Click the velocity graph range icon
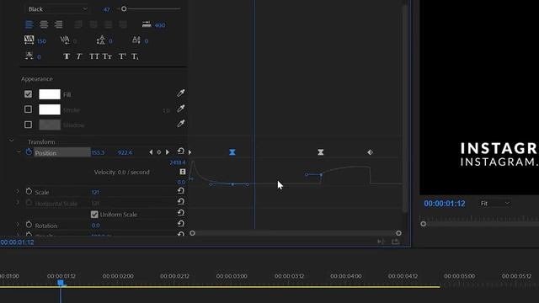The height and width of the screenshot is (303, 539). click(x=183, y=172)
